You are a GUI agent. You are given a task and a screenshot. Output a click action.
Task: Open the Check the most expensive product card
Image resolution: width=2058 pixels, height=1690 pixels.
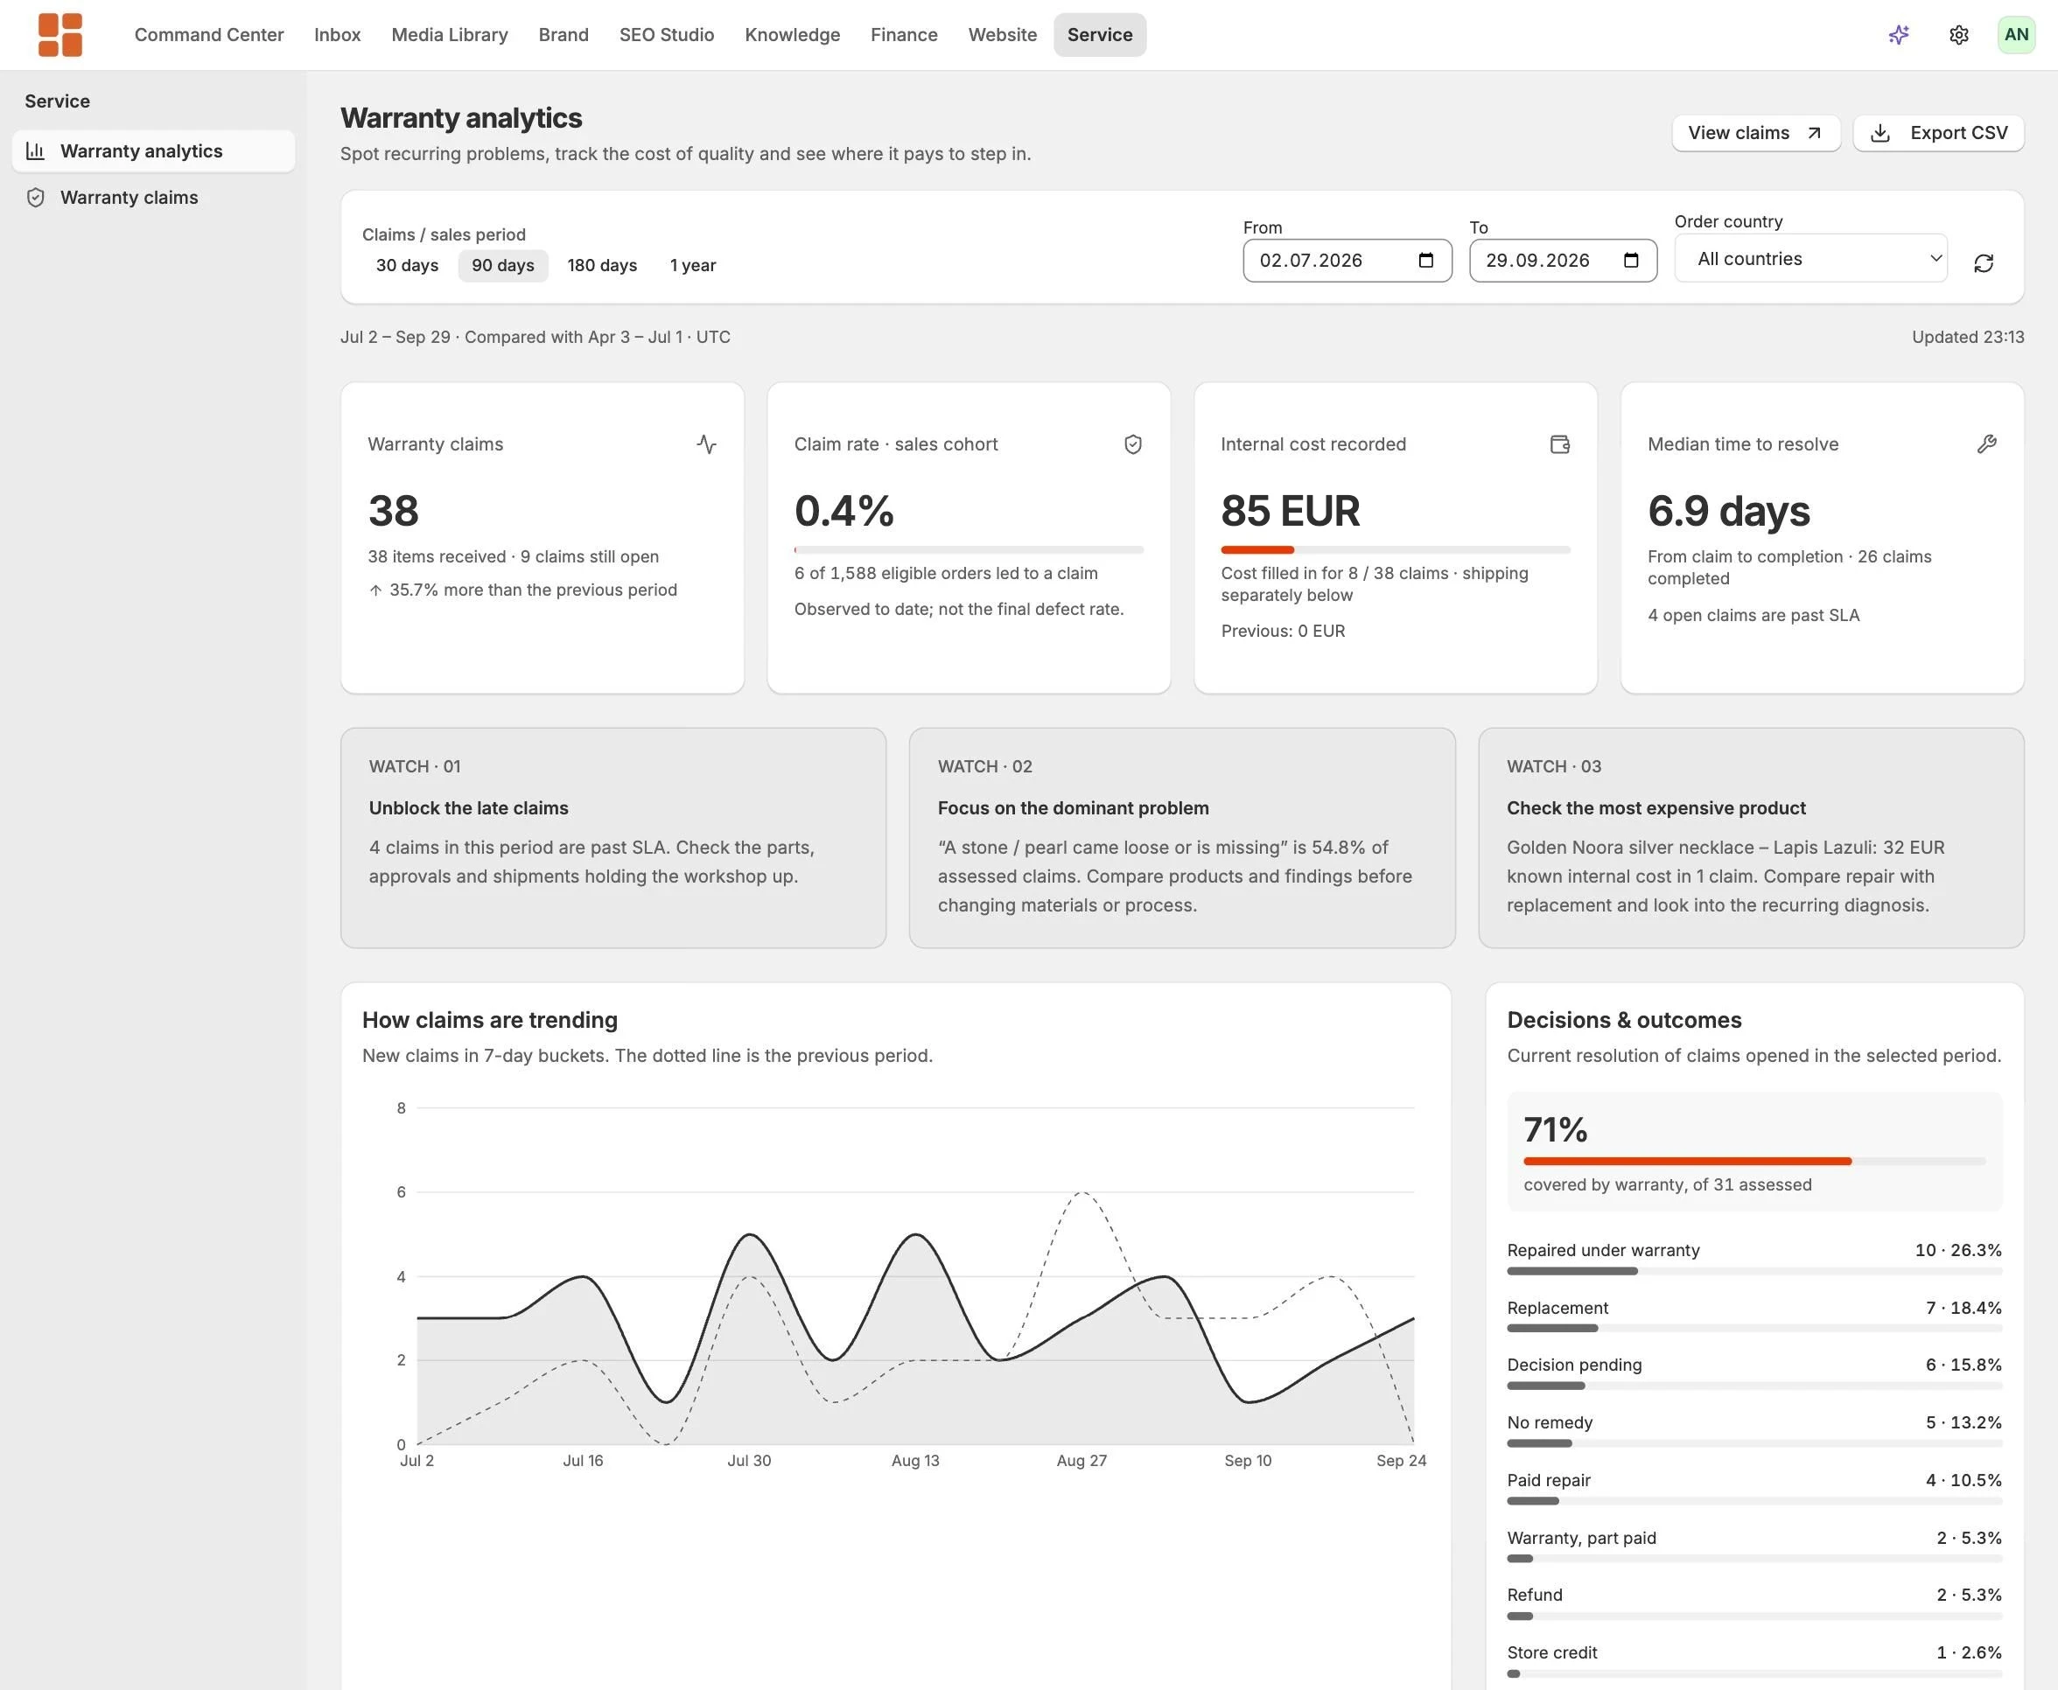pyautogui.click(x=1752, y=838)
